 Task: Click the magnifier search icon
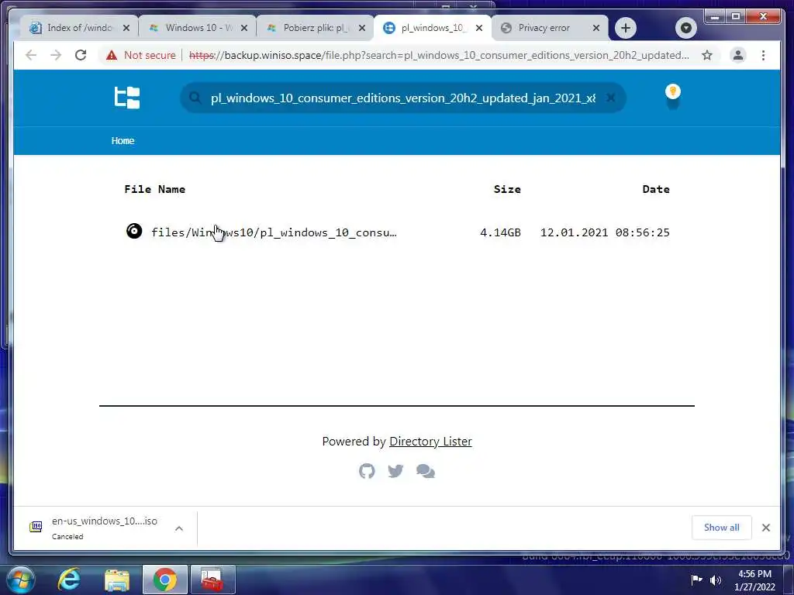point(195,98)
